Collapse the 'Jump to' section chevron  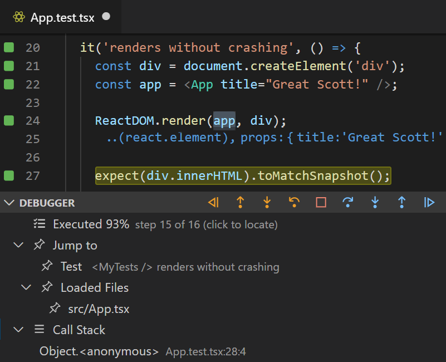19,245
